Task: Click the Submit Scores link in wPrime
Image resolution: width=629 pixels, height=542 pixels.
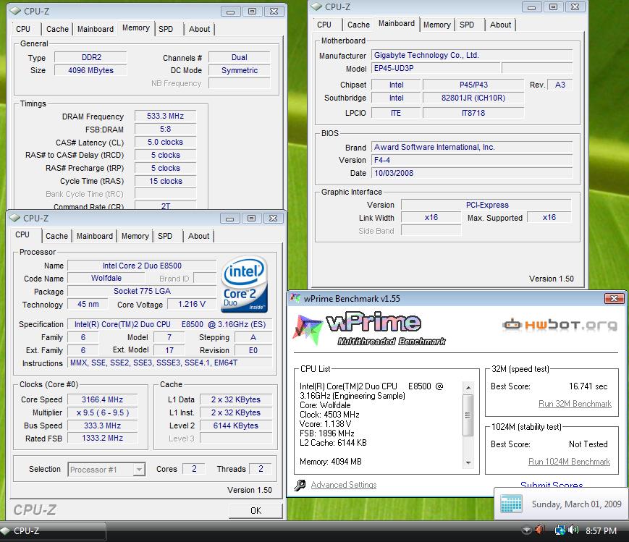Action: (552, 485)
